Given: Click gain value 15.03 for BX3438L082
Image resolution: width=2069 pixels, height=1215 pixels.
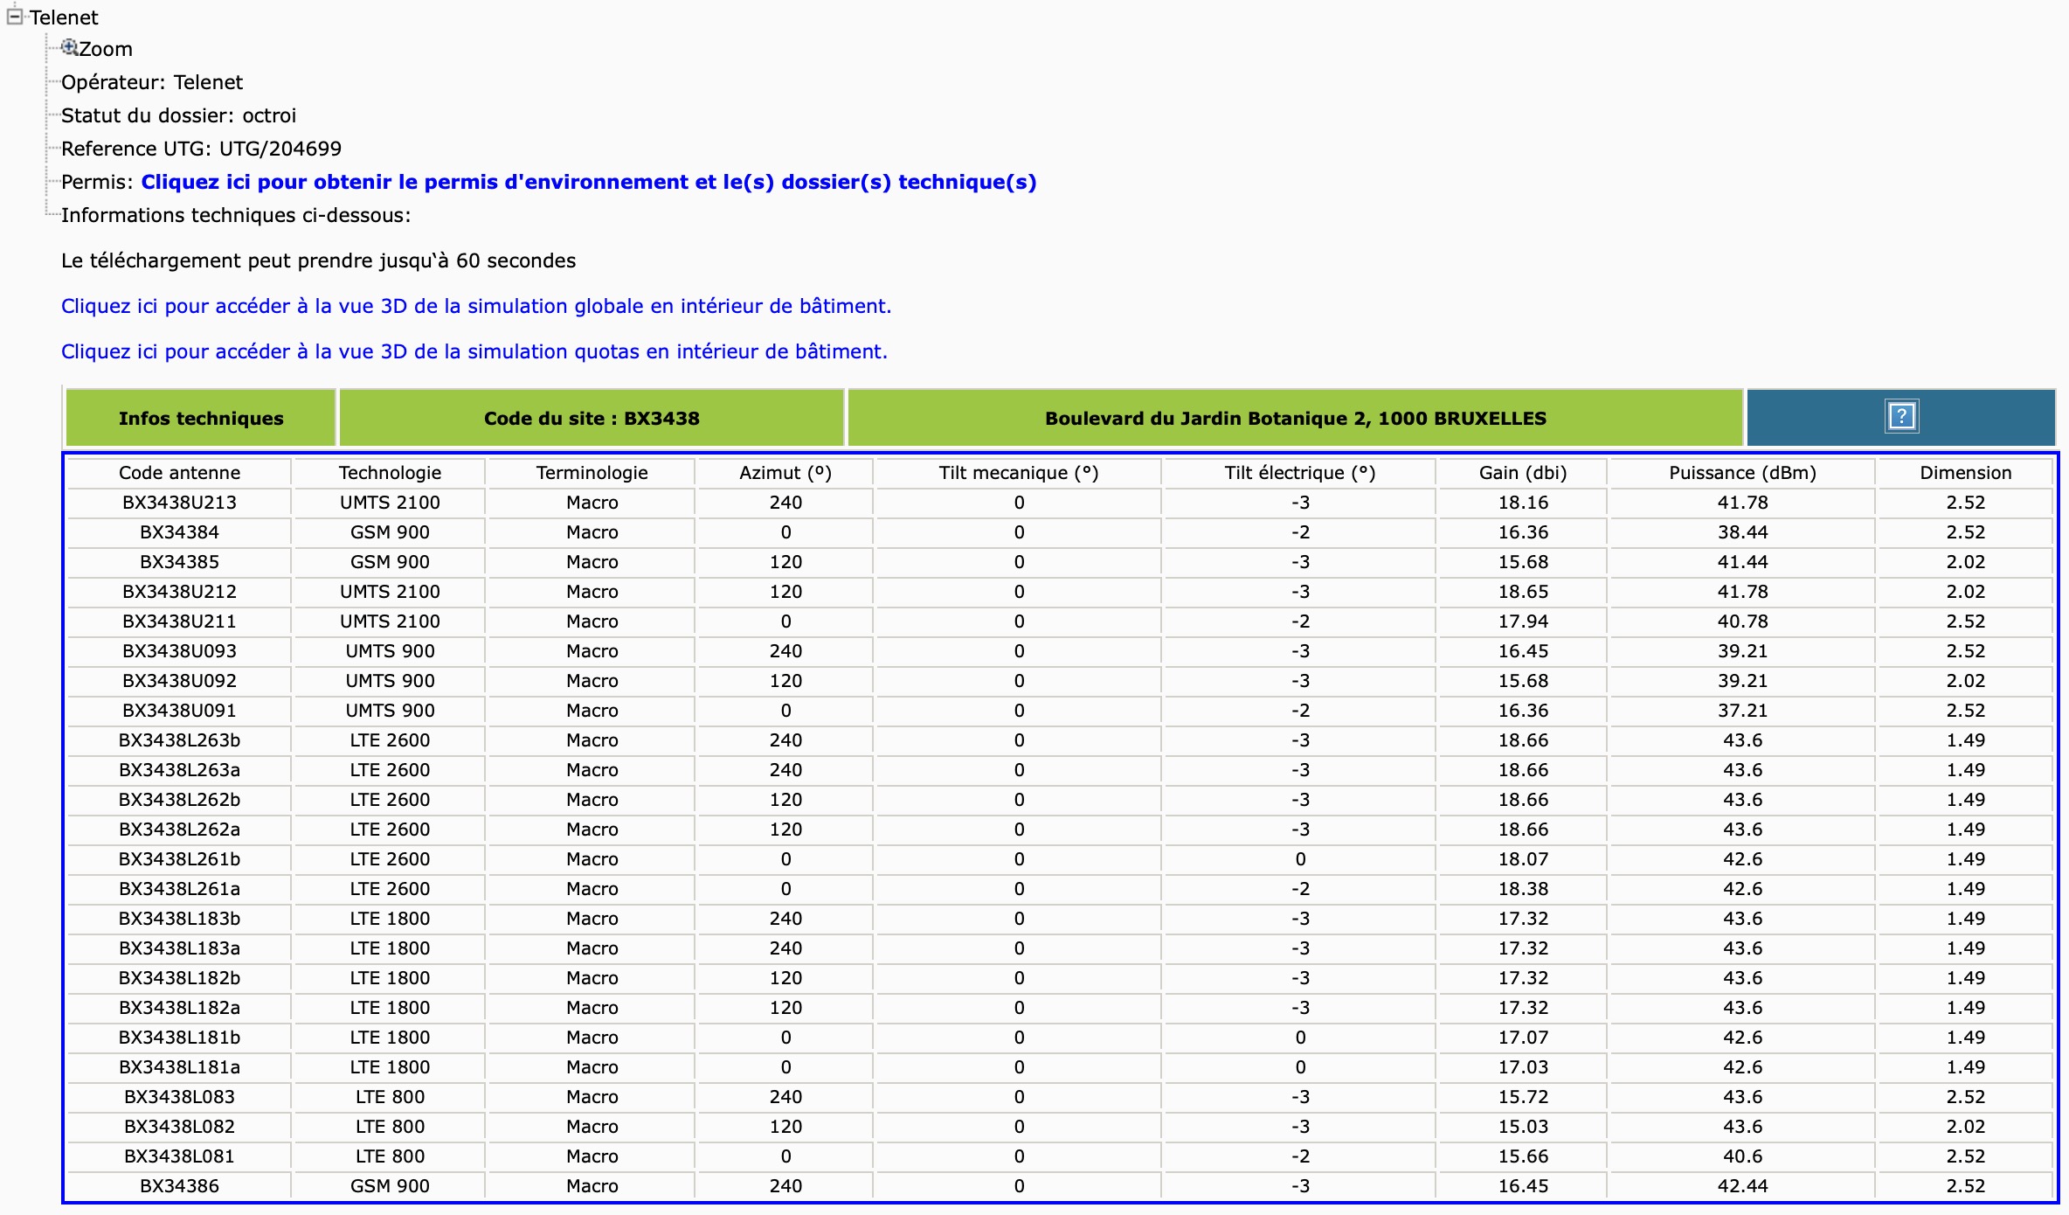Looking at the screenshot, I should coord(1523,1127).
